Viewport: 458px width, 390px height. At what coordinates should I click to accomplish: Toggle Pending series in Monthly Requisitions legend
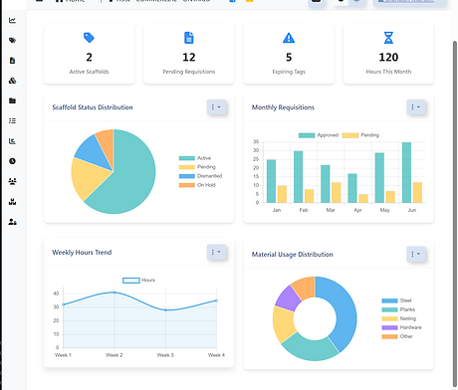point(360,135)
